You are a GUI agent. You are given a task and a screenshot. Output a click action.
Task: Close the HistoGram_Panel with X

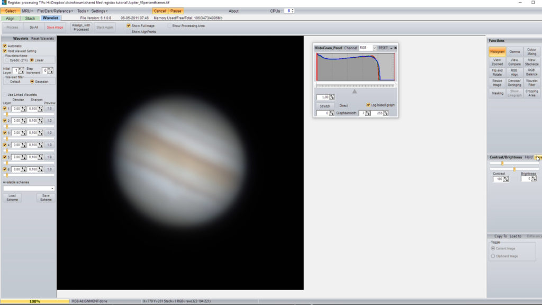pos(395,48)
